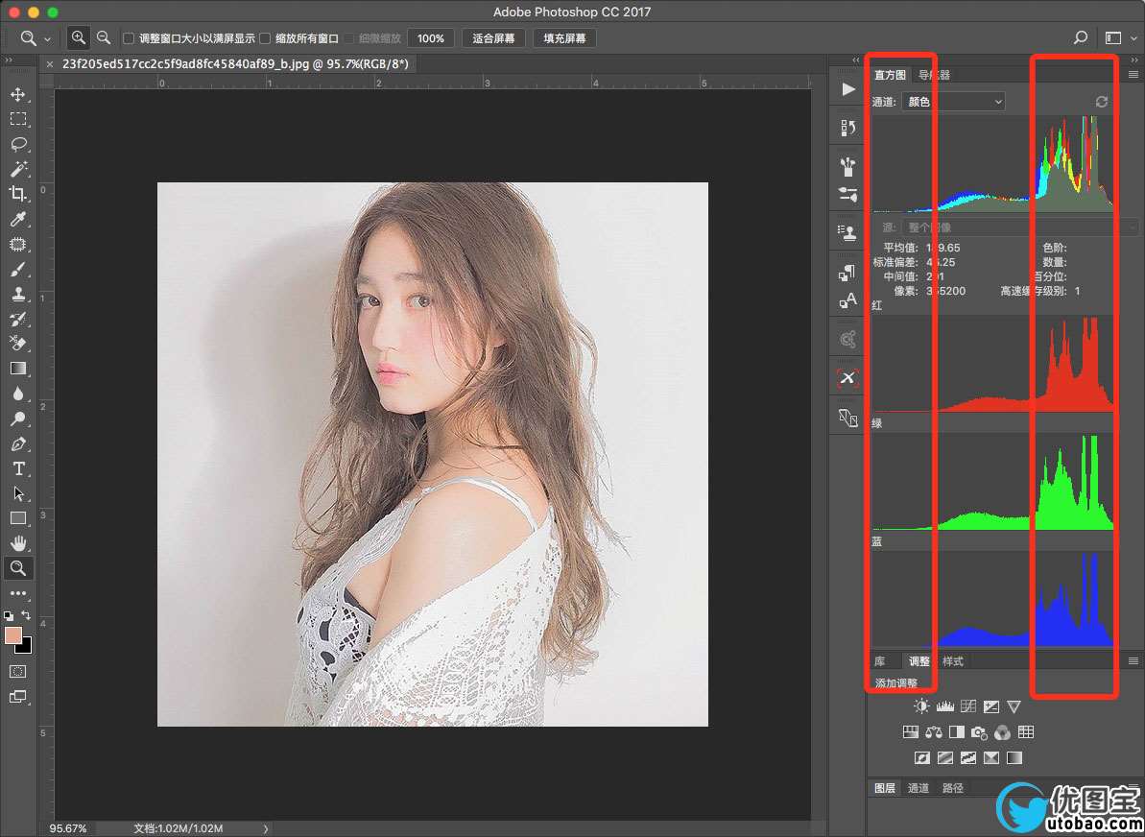Add a Brightness/Contrast adjustment
This screenshot has width=1145, height=837.
[x=921, y=706]
